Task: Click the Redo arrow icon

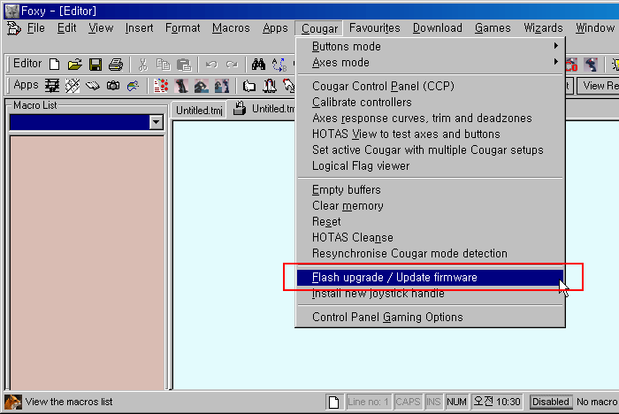Action: pos(232,64)
